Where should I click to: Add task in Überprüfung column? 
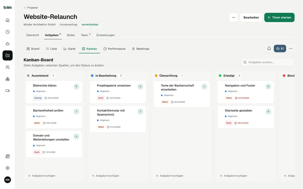pos(170,176)
